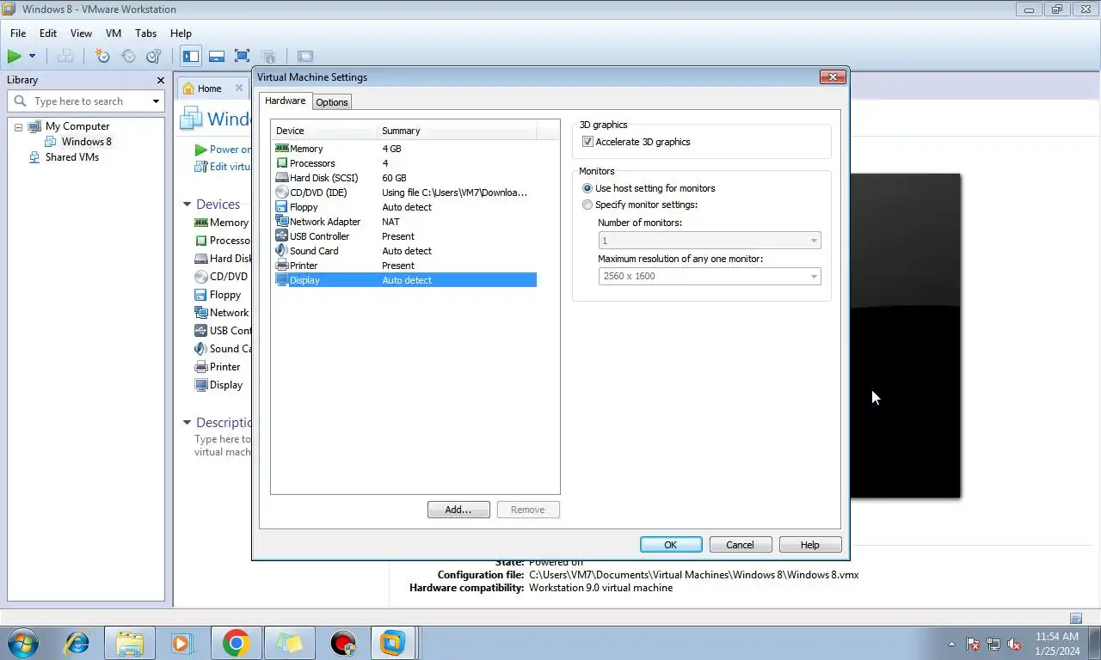This screenshot has height=660, width=1101.
Task: Click the Display row in settings list
Action: (405, 280)
